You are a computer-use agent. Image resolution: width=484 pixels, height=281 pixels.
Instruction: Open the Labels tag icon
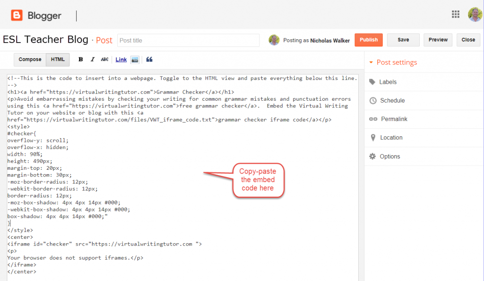372,82
